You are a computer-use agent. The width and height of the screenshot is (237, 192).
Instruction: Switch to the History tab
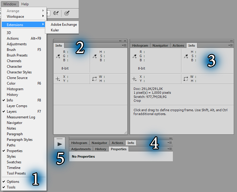tap(100, 149)
